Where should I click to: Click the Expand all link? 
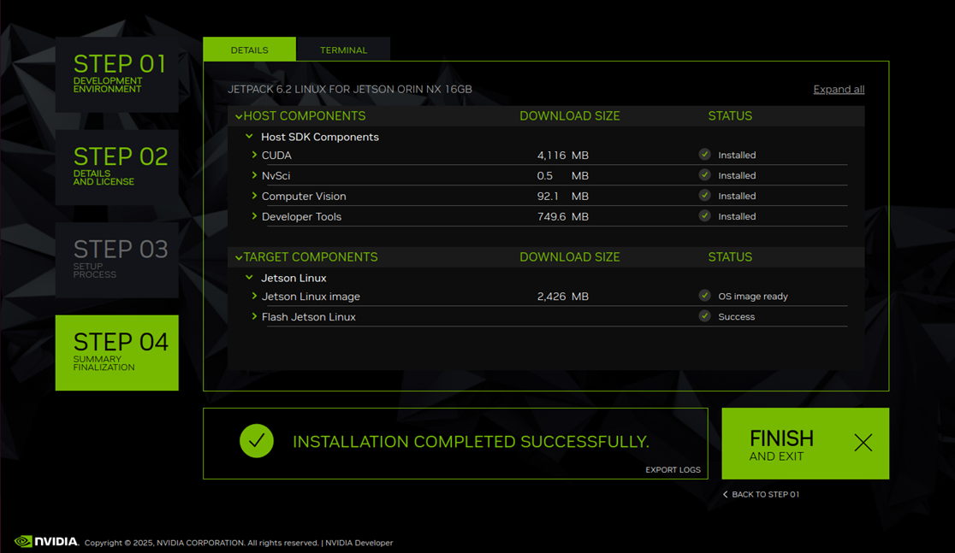click(838, 90)
